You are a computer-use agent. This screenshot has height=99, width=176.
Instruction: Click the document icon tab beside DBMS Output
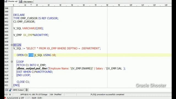[x=27, y=90]
